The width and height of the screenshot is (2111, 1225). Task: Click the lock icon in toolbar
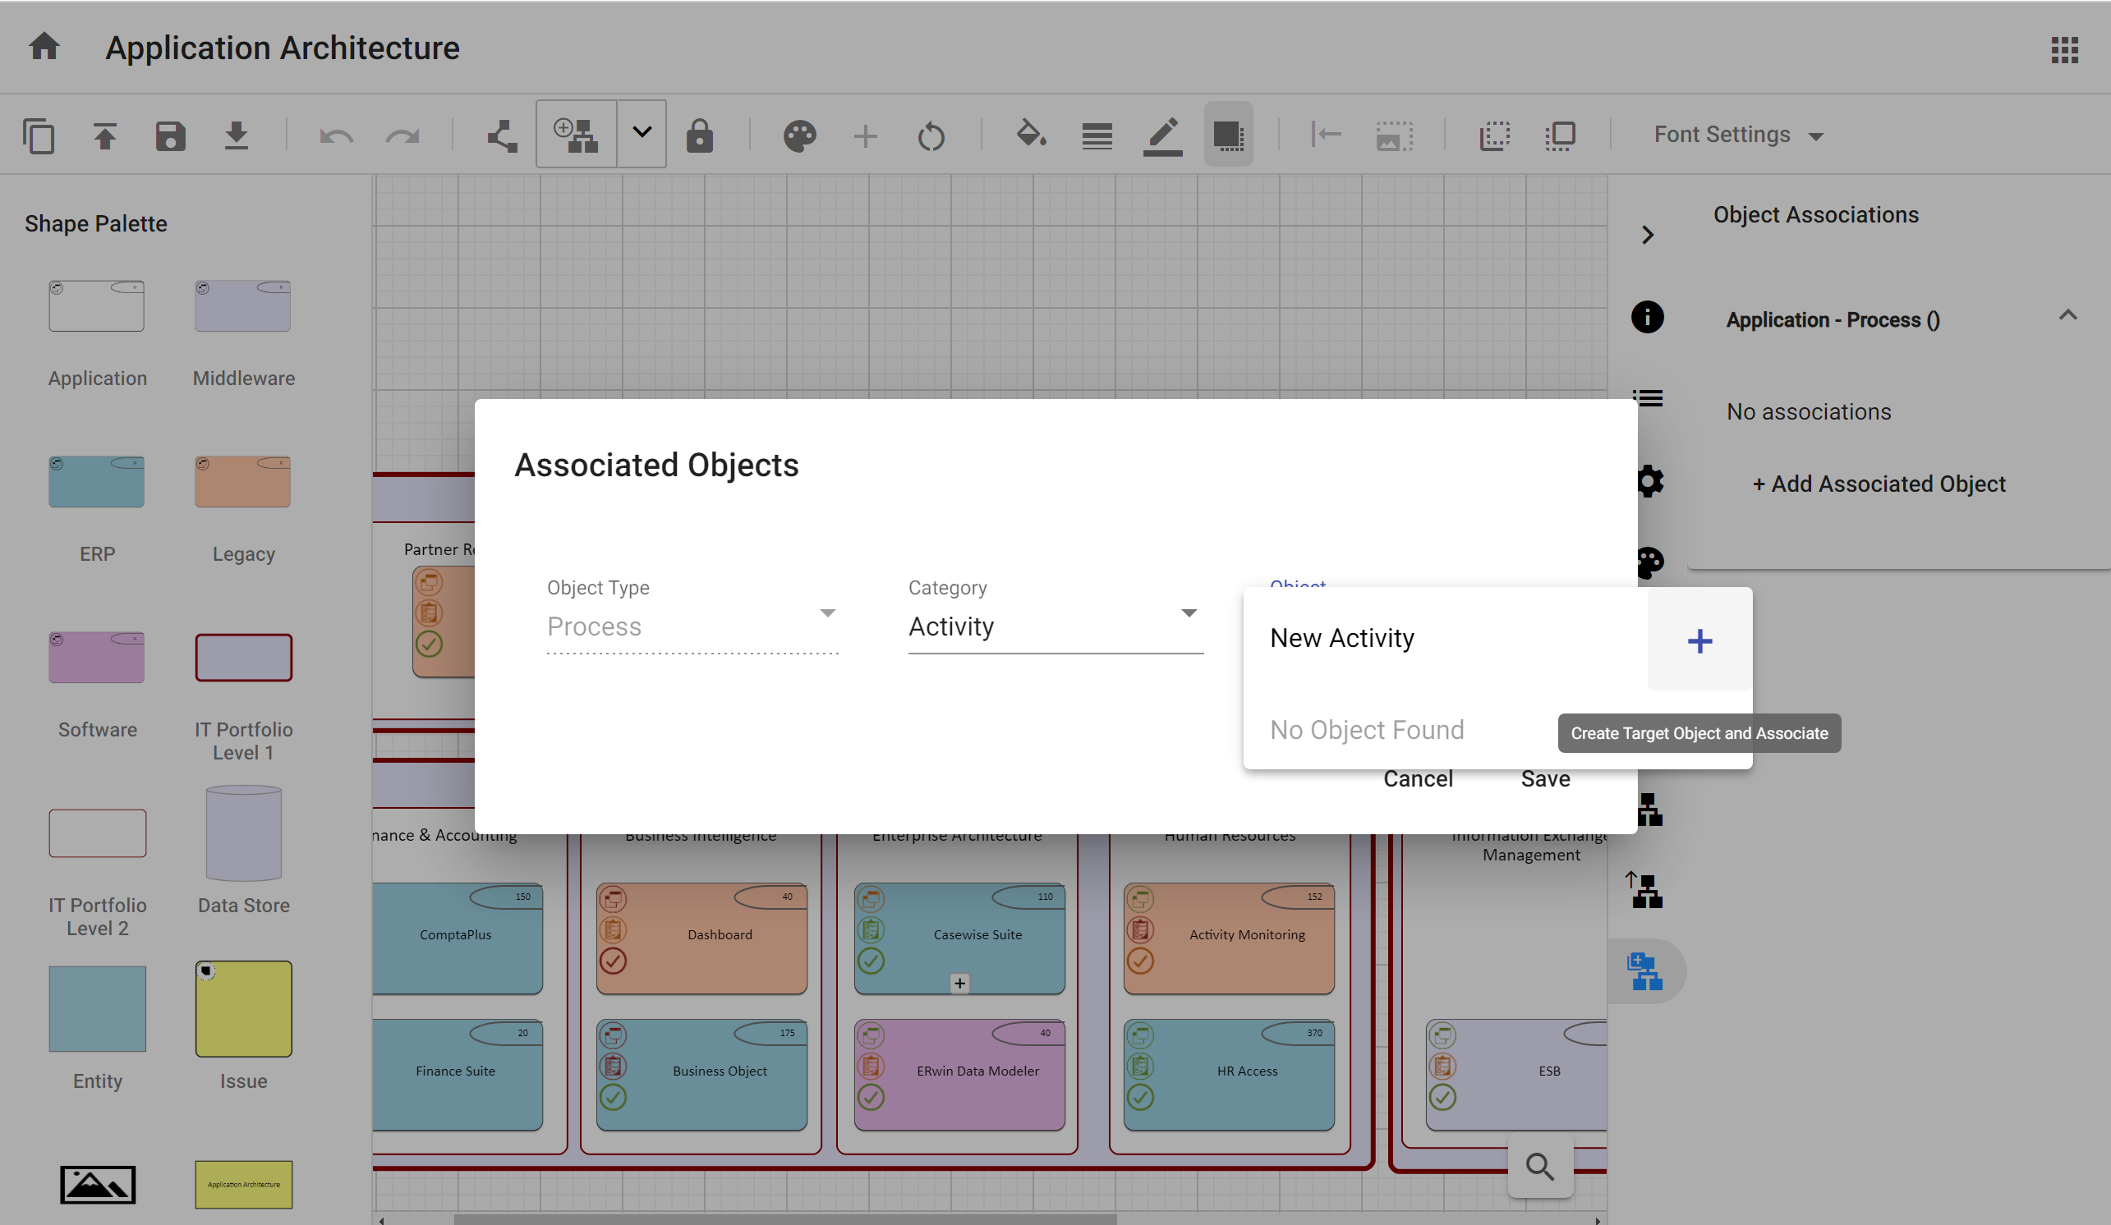pos(699,135)
